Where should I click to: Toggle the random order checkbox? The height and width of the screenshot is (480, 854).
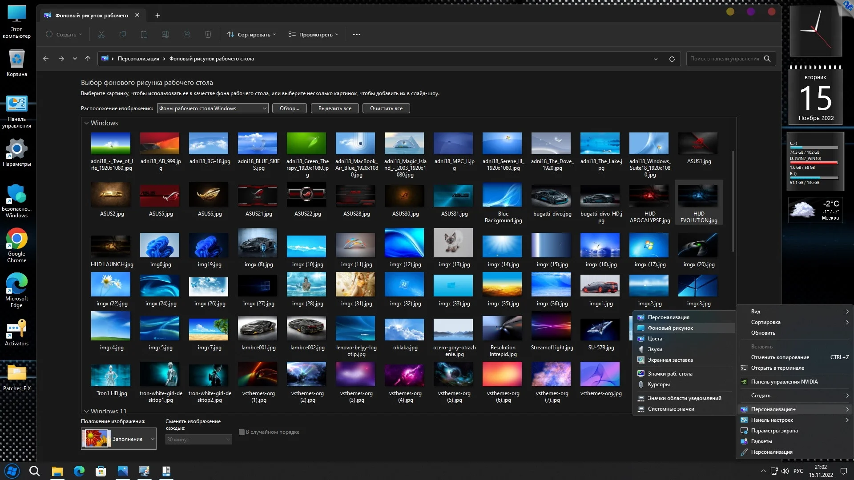click(x=242, y=432)
